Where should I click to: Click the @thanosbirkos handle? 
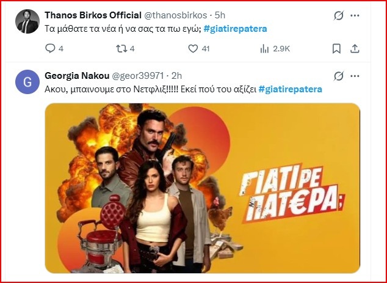coord(175,15)
